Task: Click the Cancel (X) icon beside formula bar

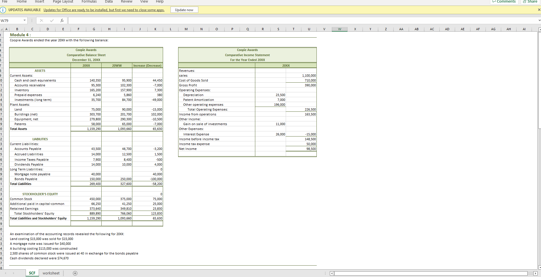Action: (x=42, y=20)
